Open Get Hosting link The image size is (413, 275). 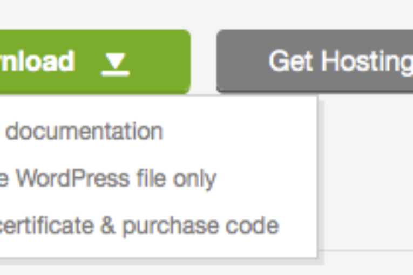(315, 61)
